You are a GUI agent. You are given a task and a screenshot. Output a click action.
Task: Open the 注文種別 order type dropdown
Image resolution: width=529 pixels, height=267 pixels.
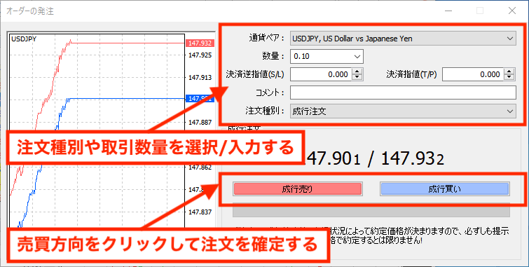coord(403,111)
